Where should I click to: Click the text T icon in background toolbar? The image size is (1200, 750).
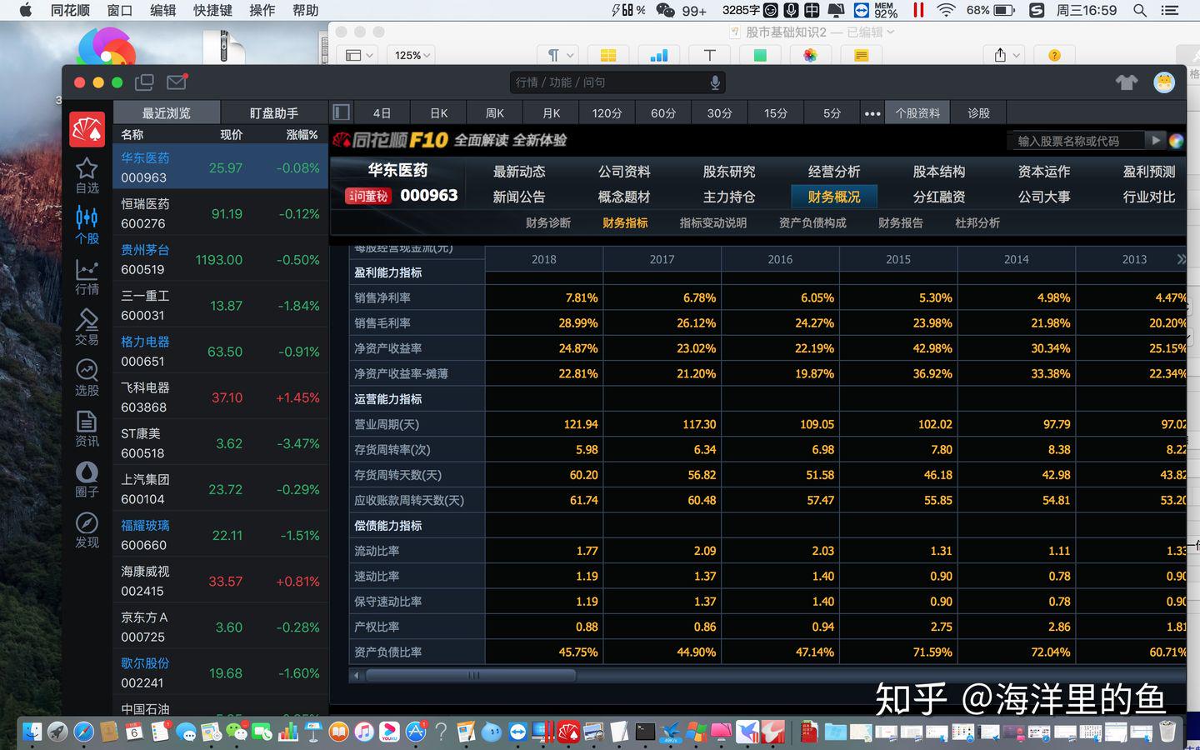(x=710, y=55)
